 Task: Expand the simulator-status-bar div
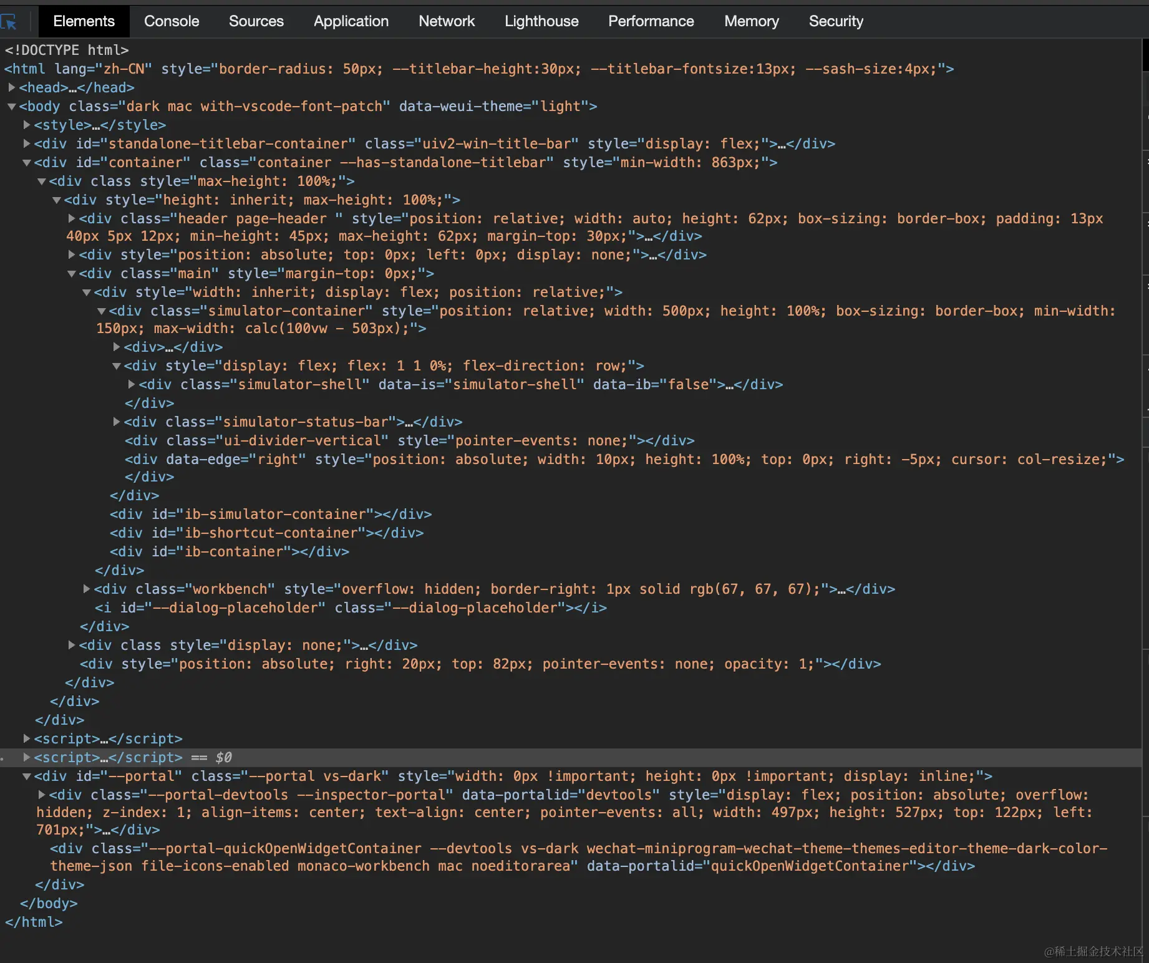pyautogui.click(x=116, y=422)
